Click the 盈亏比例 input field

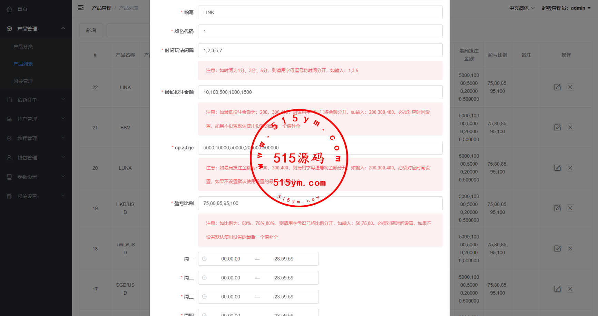click(x=320, y=203)
